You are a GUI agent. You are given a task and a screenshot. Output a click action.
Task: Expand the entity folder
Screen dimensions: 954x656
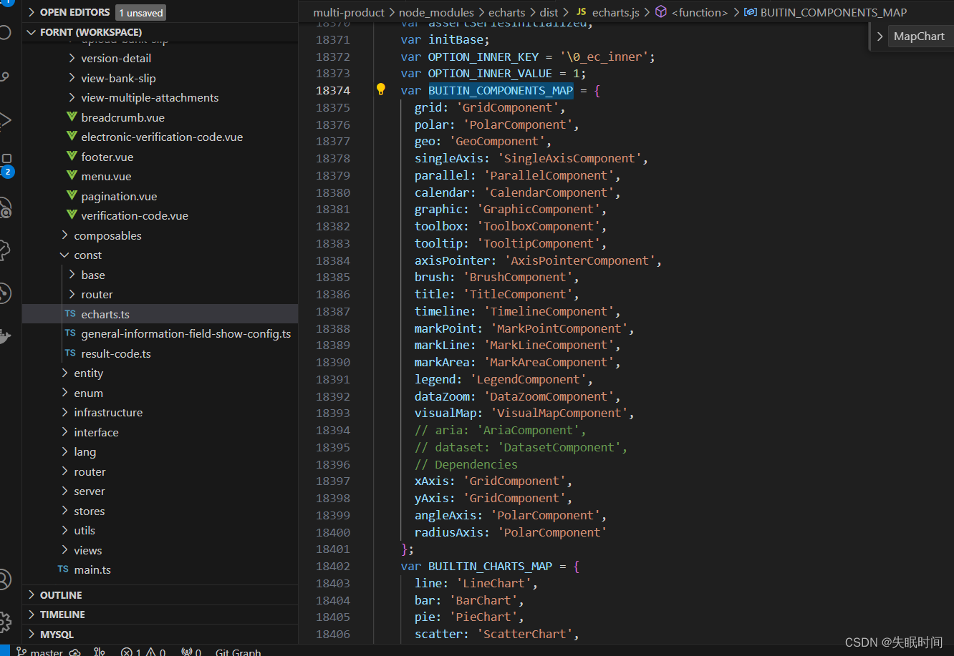coord(64,373)
